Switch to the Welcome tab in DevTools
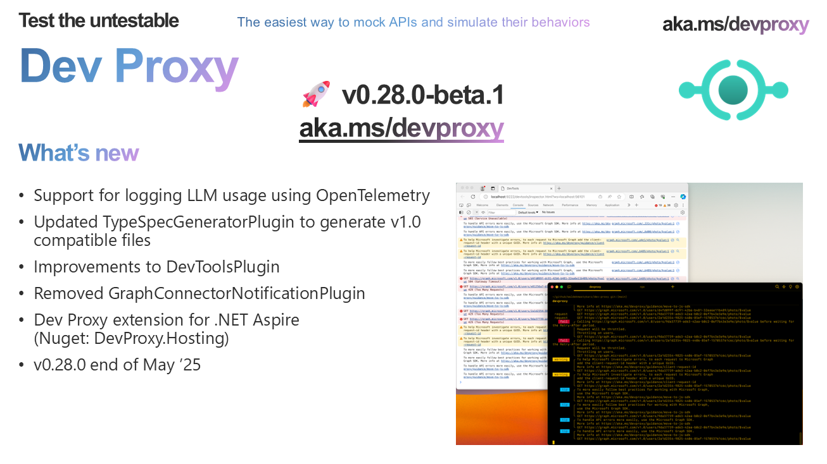The image size is (827, 464). pos(482,205)
